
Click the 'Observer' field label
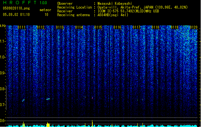click(65, 3)
